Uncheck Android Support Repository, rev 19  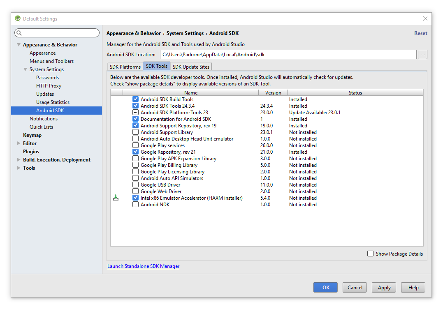(136, 126)
